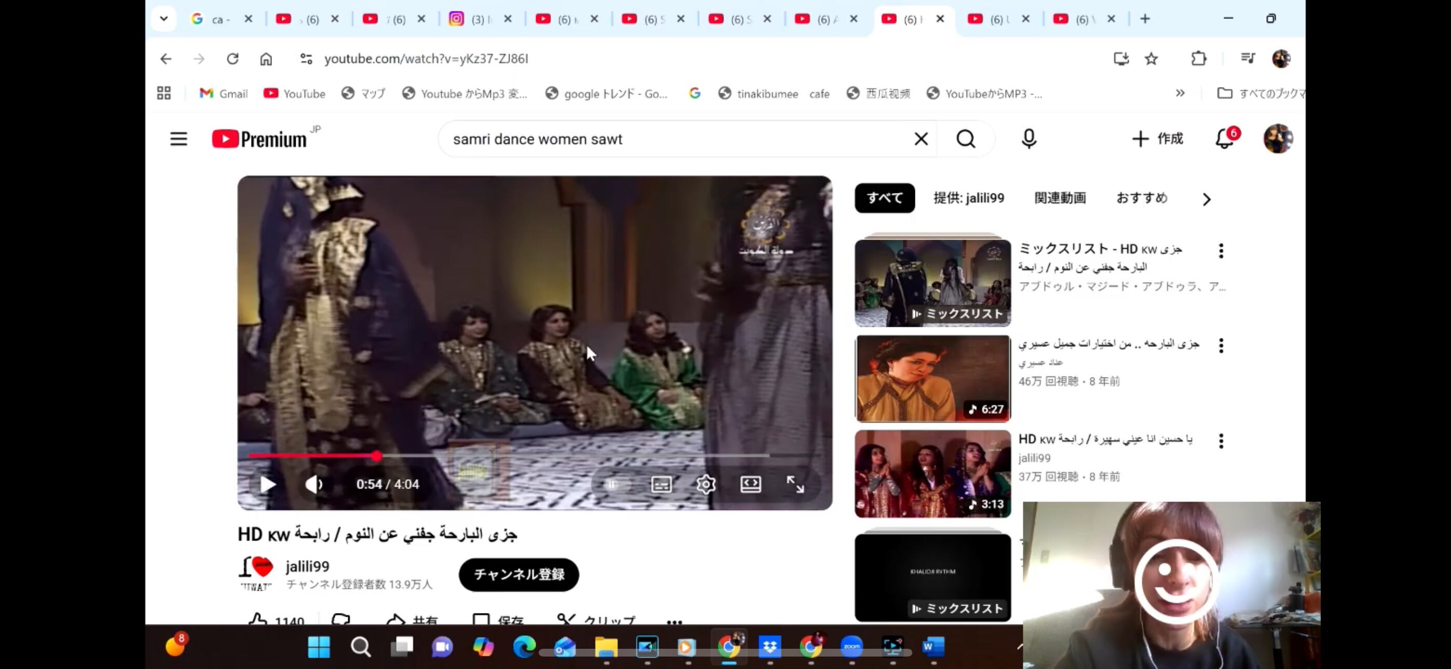Open video settings gear icon
This screenshot has width=1451, height=669.
(705, 484)
